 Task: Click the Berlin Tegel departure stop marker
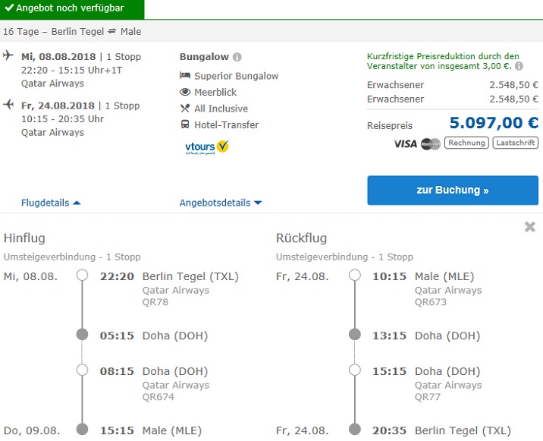(82, 276)
